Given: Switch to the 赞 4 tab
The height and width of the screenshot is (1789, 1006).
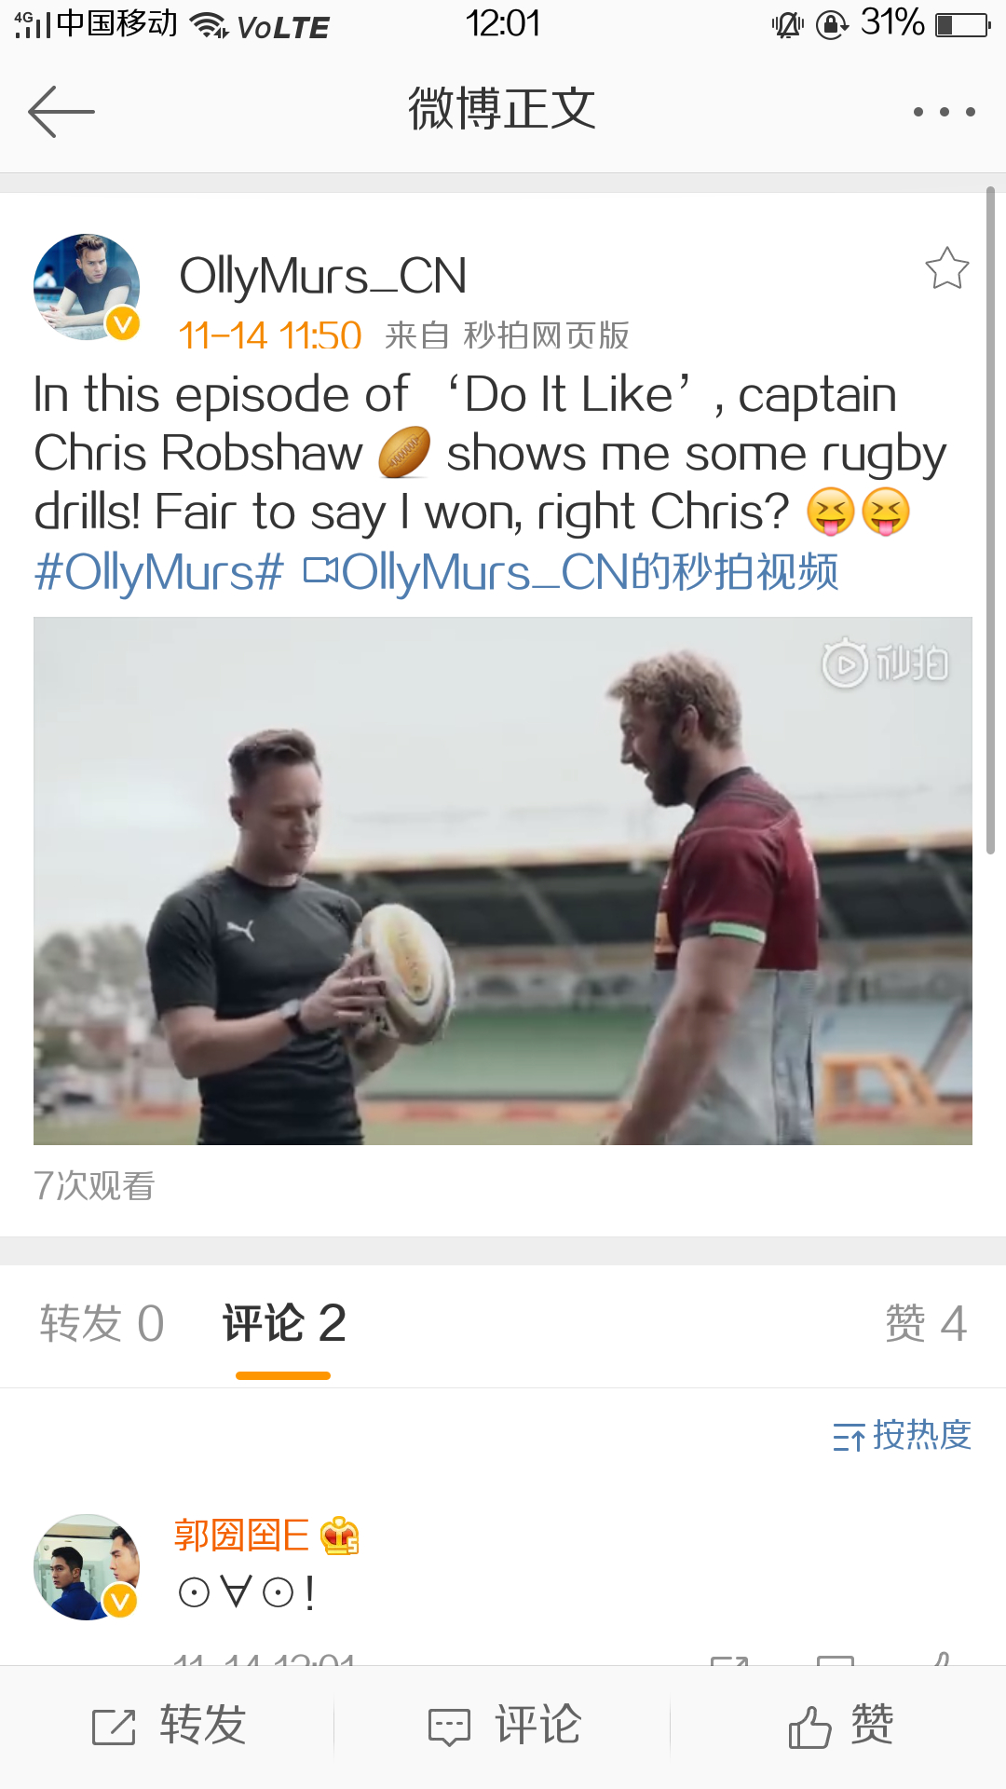Looking at the screenshot, I should pyautogui.click(x=926, y=1323).
